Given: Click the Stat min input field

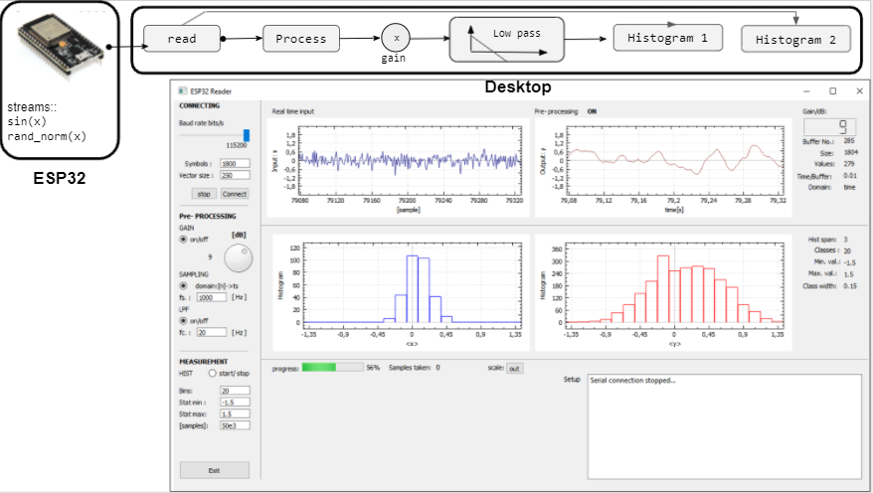Looking at the screenshot, I should pos(235,402).
